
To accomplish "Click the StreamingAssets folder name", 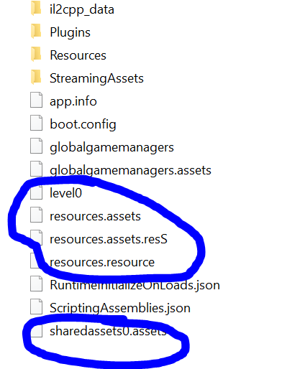I will pos(96,78).
